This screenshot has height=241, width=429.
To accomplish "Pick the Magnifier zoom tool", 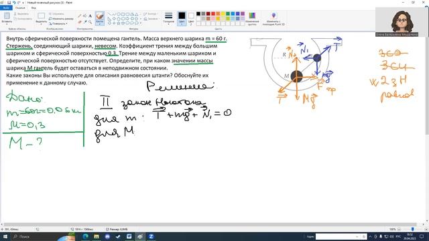I will (90, 22).
